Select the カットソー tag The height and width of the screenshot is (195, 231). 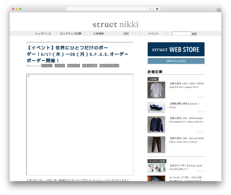(73, 65)
